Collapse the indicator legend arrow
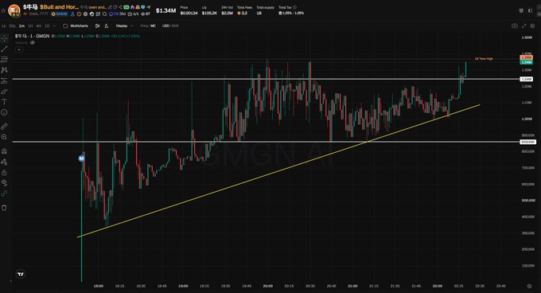The width and height of the screenshot is (541, 293). 19,49
